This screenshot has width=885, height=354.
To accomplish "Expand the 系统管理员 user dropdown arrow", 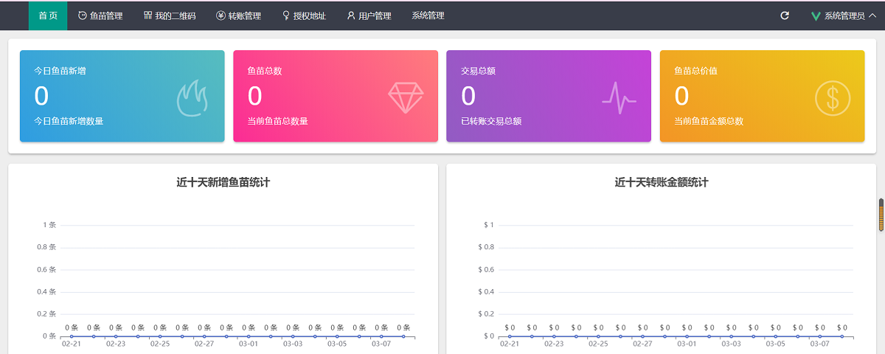I will click(872, 15).
